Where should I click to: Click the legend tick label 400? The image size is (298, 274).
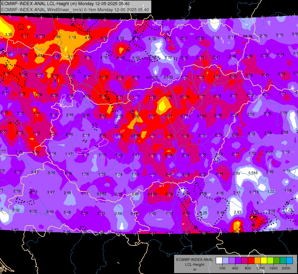[x=235, y=268]
